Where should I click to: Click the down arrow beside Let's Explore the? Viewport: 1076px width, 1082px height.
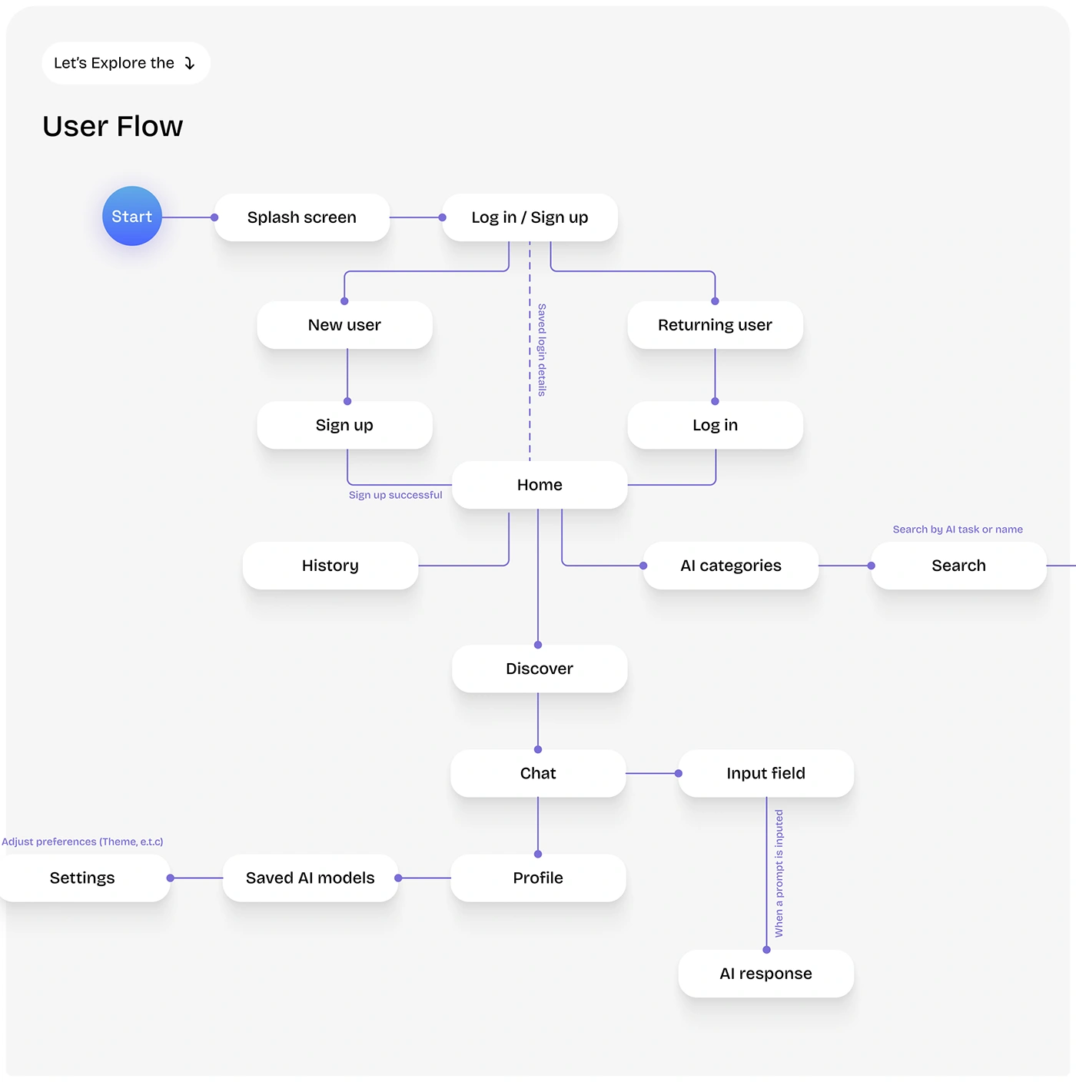point(190,64)
